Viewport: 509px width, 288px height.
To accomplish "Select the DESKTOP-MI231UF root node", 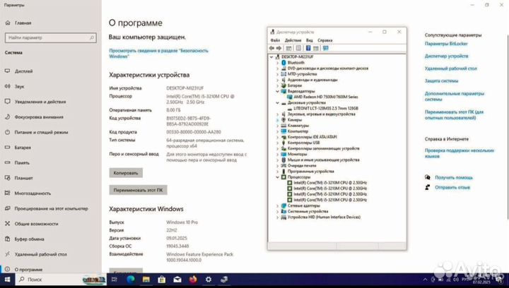I will [298, 56].
